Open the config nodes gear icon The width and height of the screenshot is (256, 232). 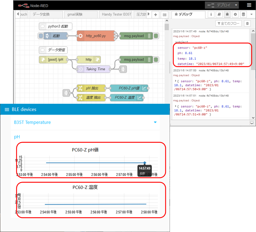tap(235, 15)
